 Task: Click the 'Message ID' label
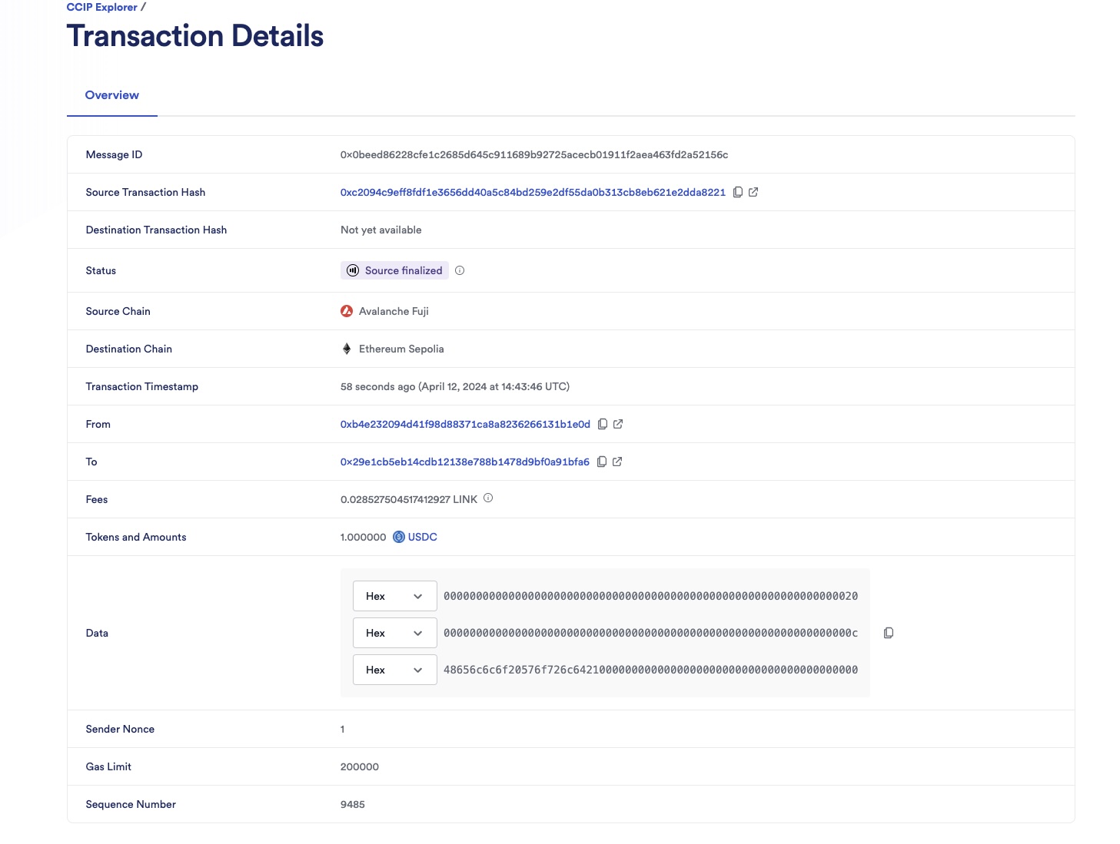[114, 154]
